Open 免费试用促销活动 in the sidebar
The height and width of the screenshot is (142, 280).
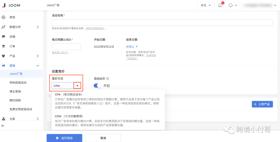click(x=21, y=109)
